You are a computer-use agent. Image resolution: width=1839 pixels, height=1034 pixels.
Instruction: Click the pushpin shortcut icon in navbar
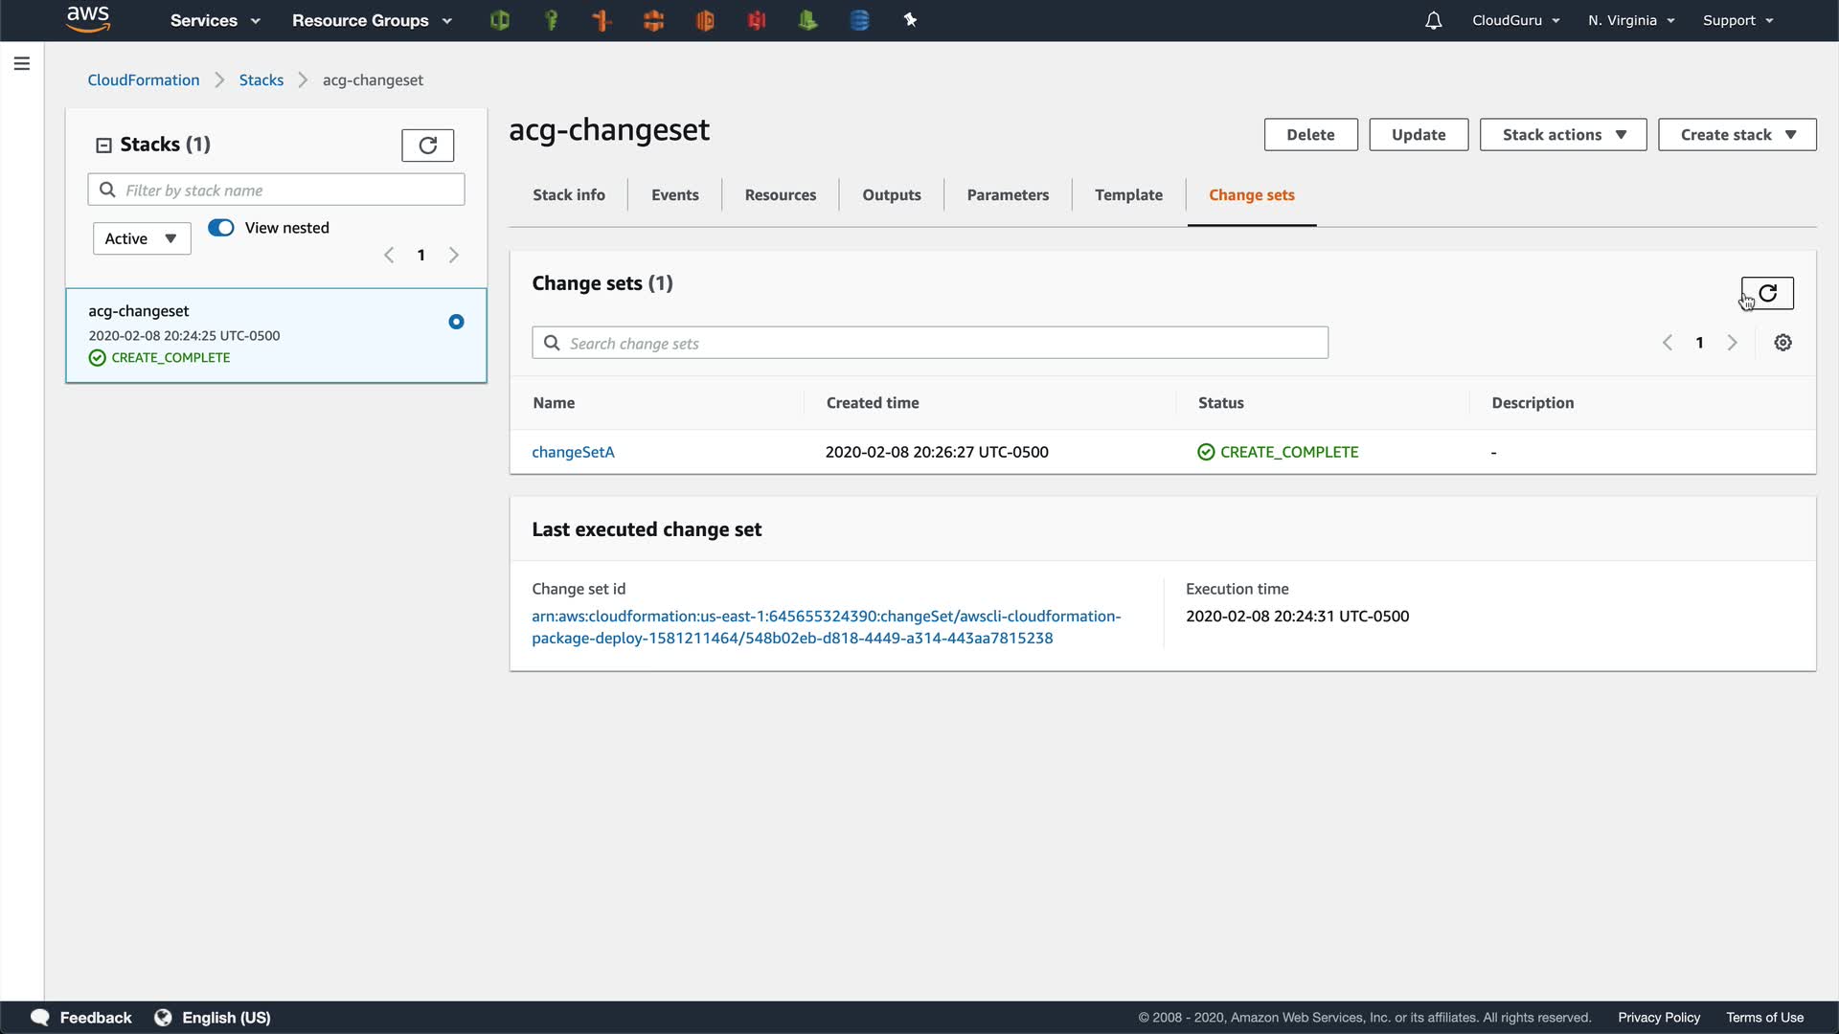pos(910,20)
